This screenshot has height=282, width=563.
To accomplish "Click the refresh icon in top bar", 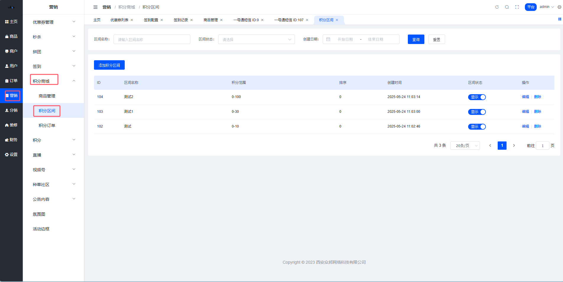I will pos(497,7).
